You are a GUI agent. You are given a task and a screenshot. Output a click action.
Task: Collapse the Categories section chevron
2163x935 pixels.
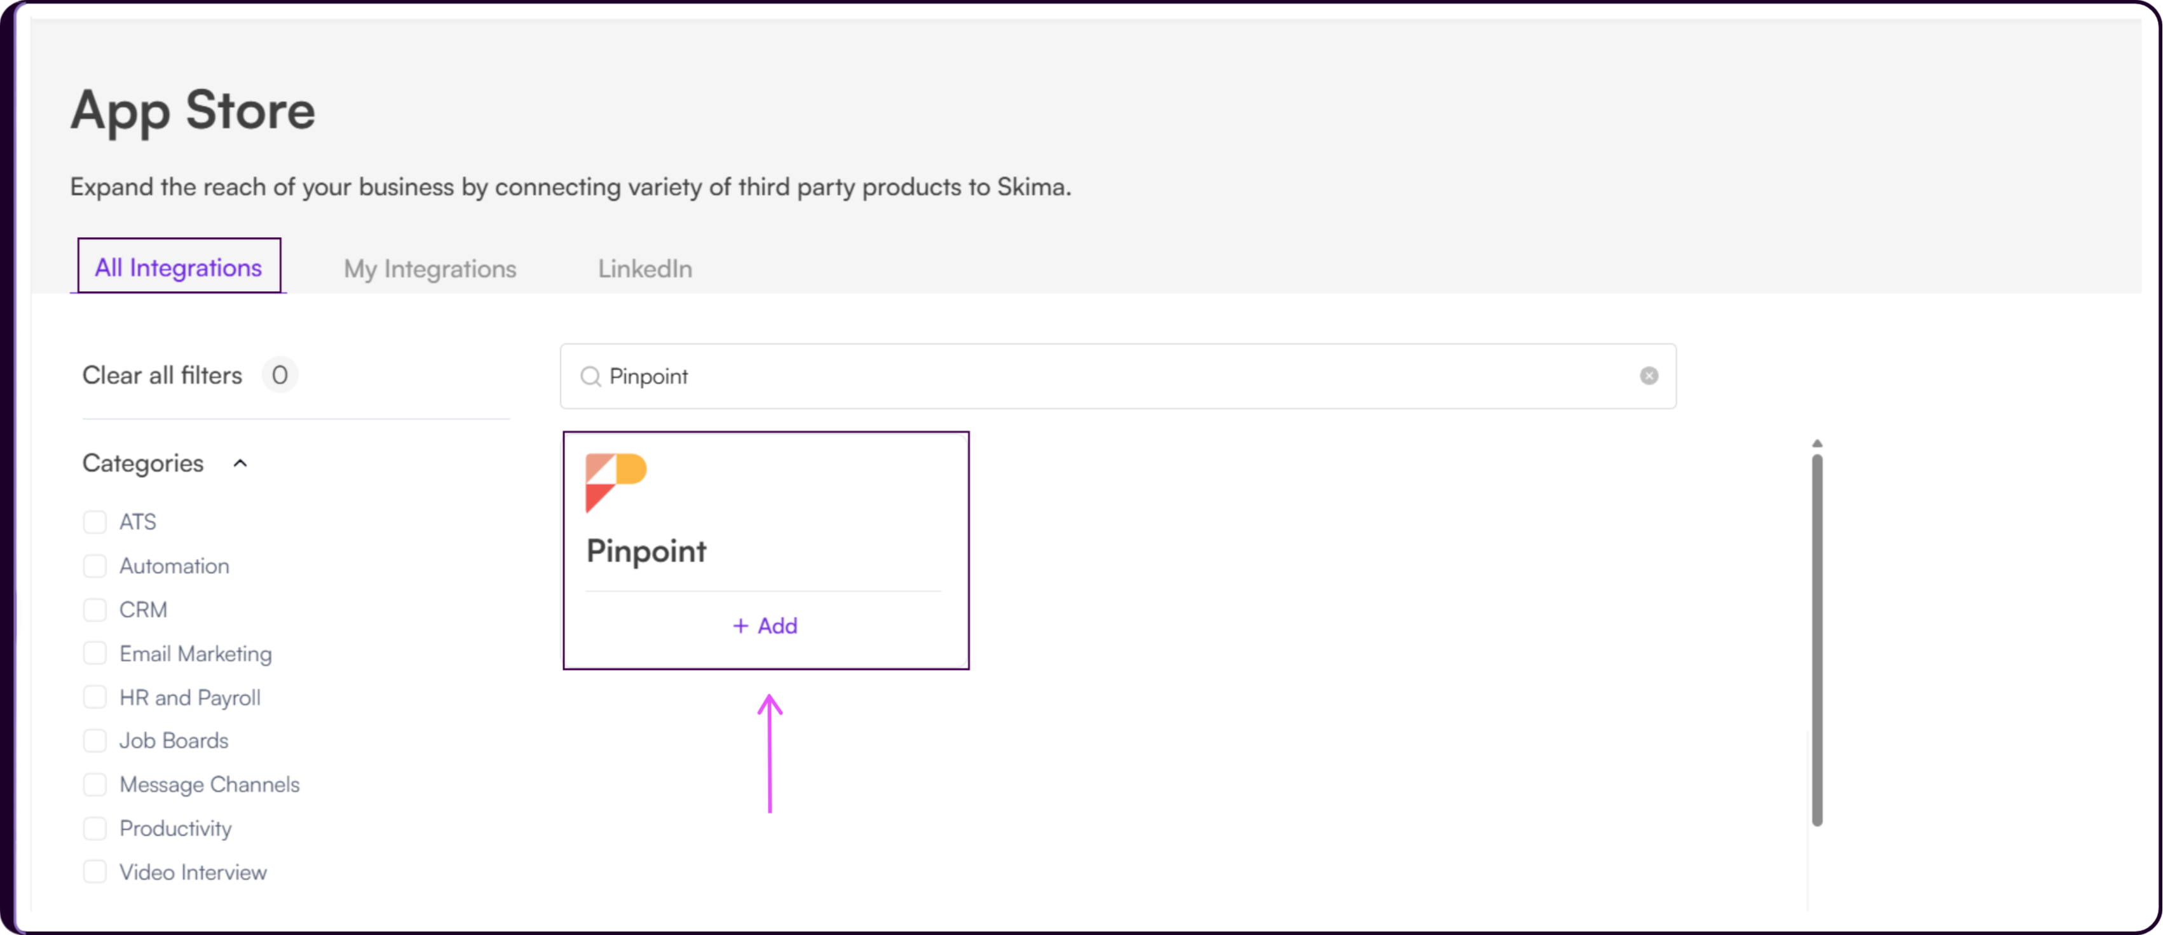click(x=240, y=463)
